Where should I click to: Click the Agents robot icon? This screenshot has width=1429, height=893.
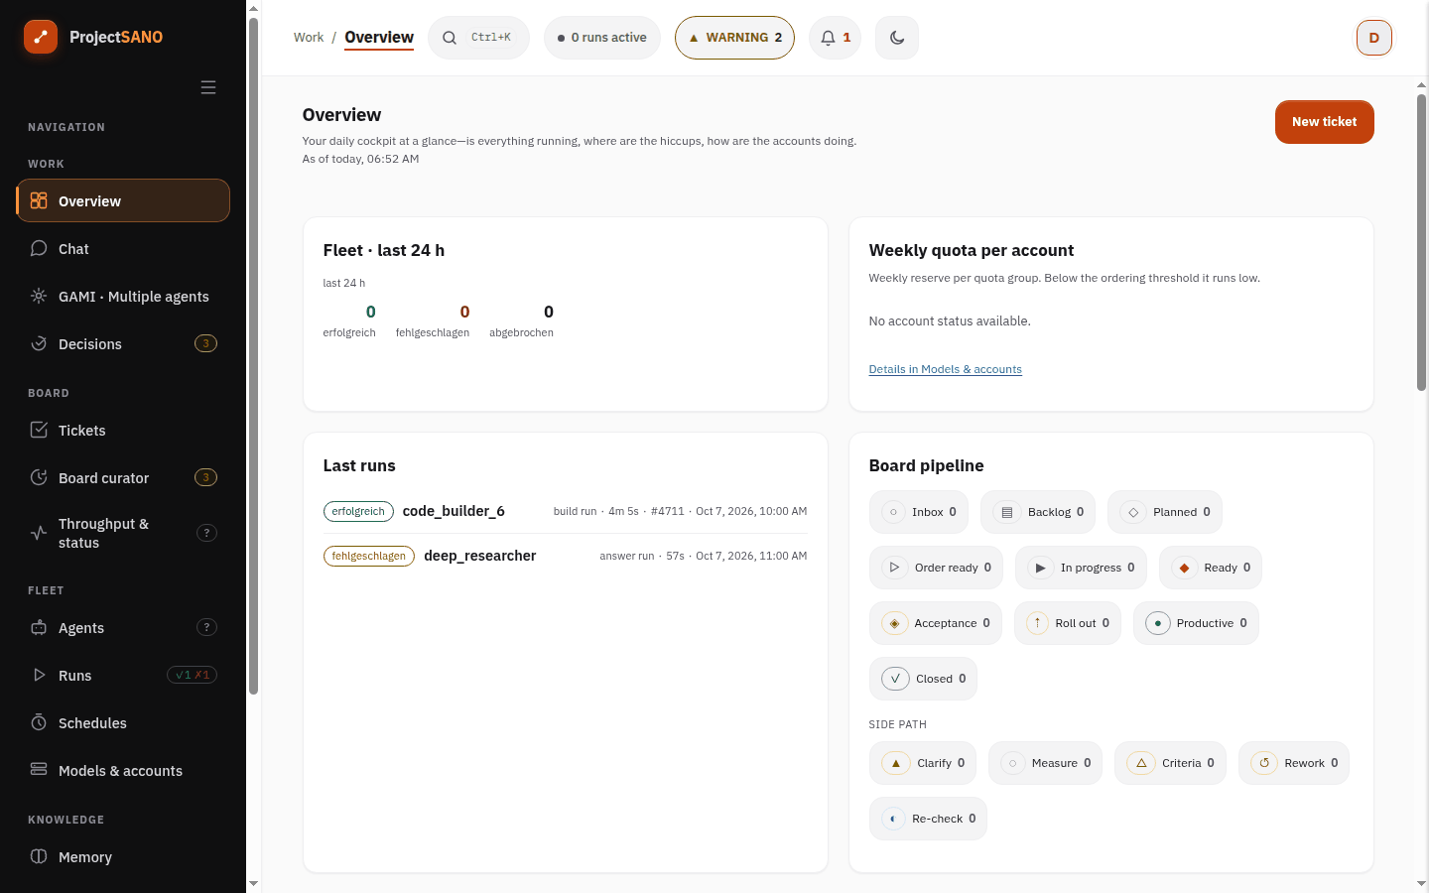pyautogui.click(x=39, y=627)
